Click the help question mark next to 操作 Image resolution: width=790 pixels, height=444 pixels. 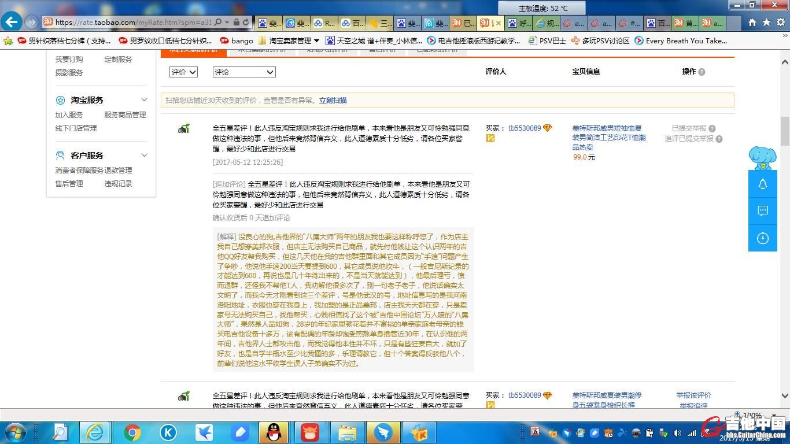pyautogui.click(x=702, y=72)
